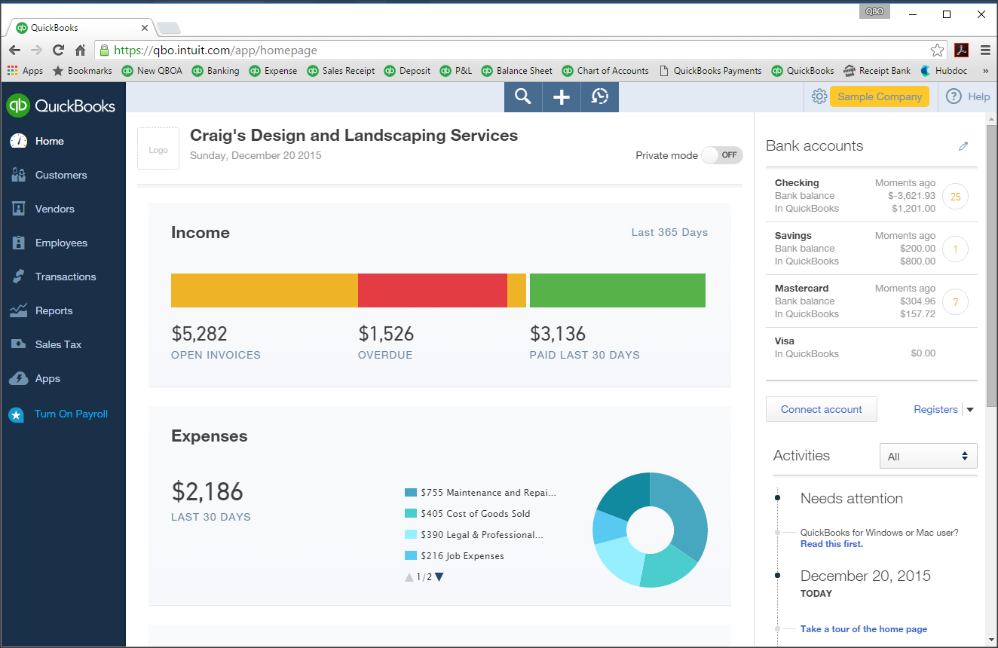Open the Activities All dropdown
Screen dimensions: 998x648
(x=929, y=456)
